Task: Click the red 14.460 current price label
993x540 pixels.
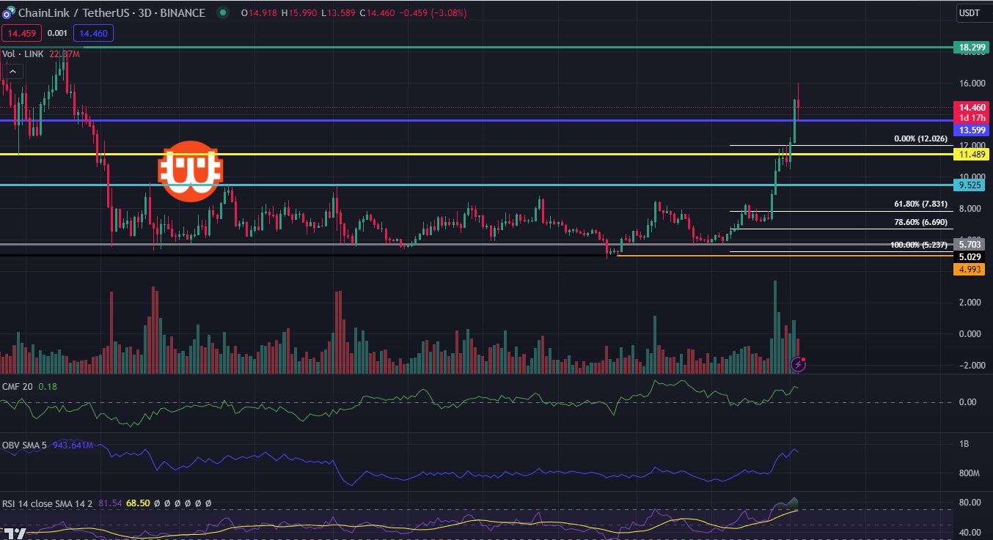Action: pos(971,108)
